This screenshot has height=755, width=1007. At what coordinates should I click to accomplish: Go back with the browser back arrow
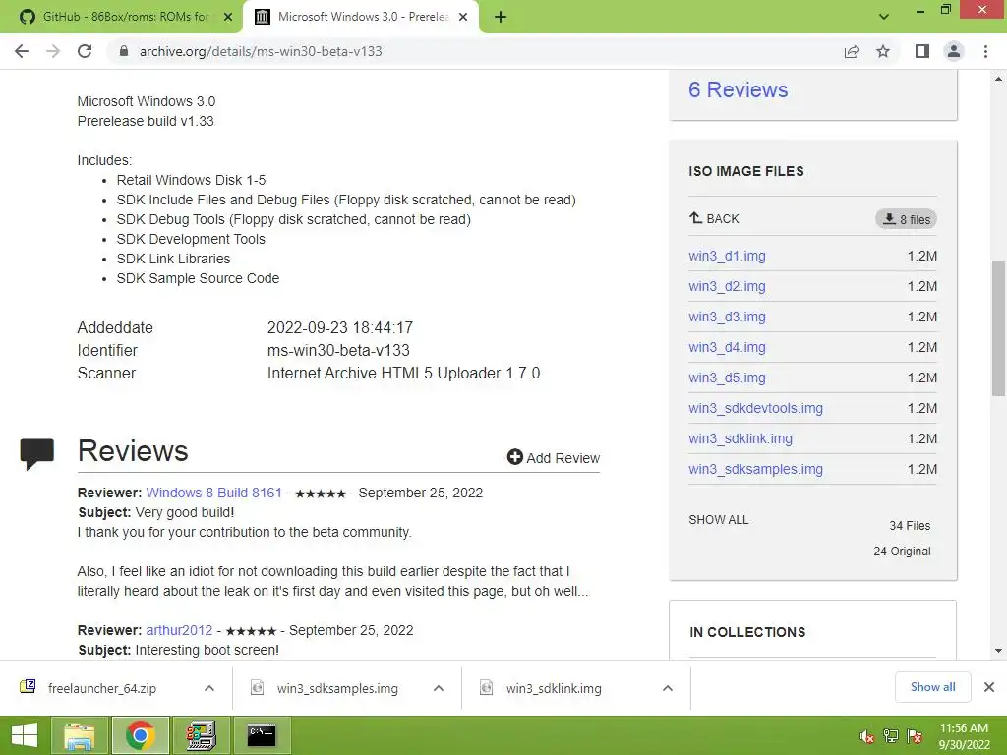[22, 51]
